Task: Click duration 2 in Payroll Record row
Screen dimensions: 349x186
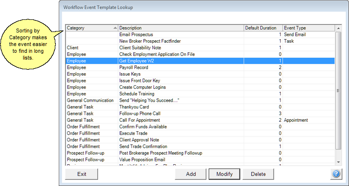Action: pos(263,67)
